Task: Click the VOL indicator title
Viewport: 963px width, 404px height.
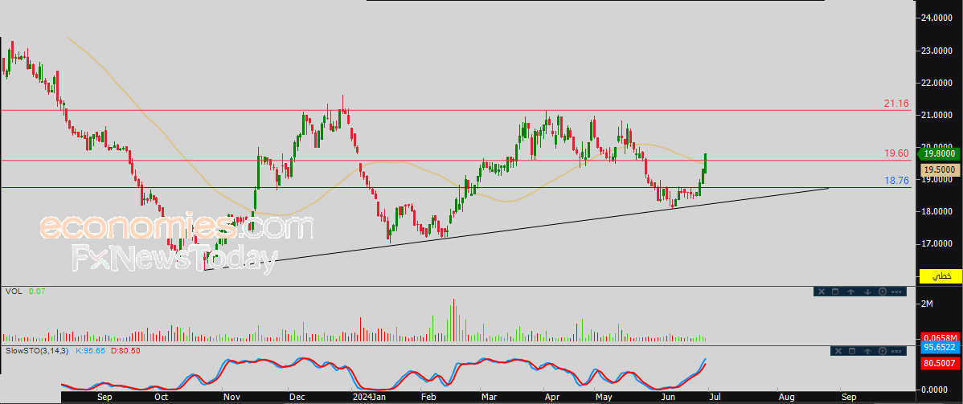Action: point(14,292)
